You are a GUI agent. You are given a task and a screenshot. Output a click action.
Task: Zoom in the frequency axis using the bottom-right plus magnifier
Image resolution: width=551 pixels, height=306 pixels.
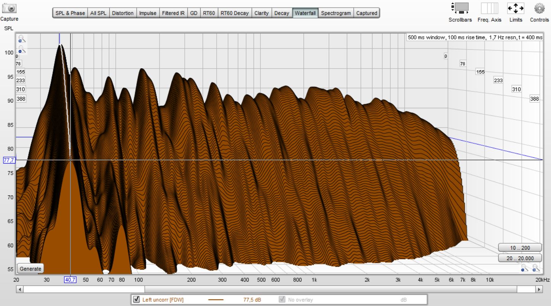536,268
